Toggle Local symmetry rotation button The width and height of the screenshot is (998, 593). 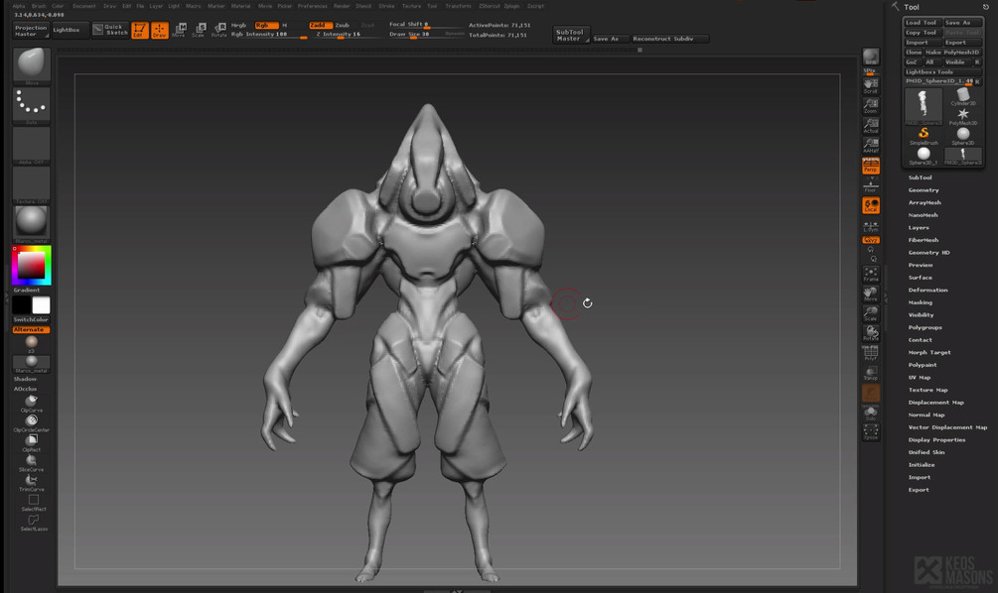(871, 205)
